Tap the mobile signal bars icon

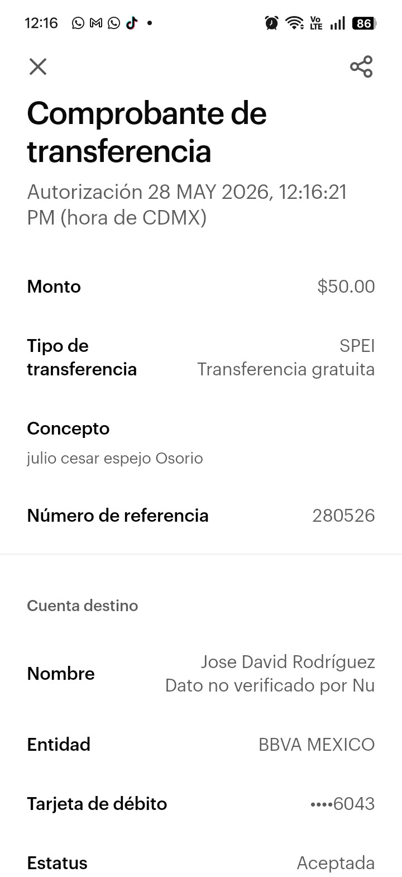337,23
